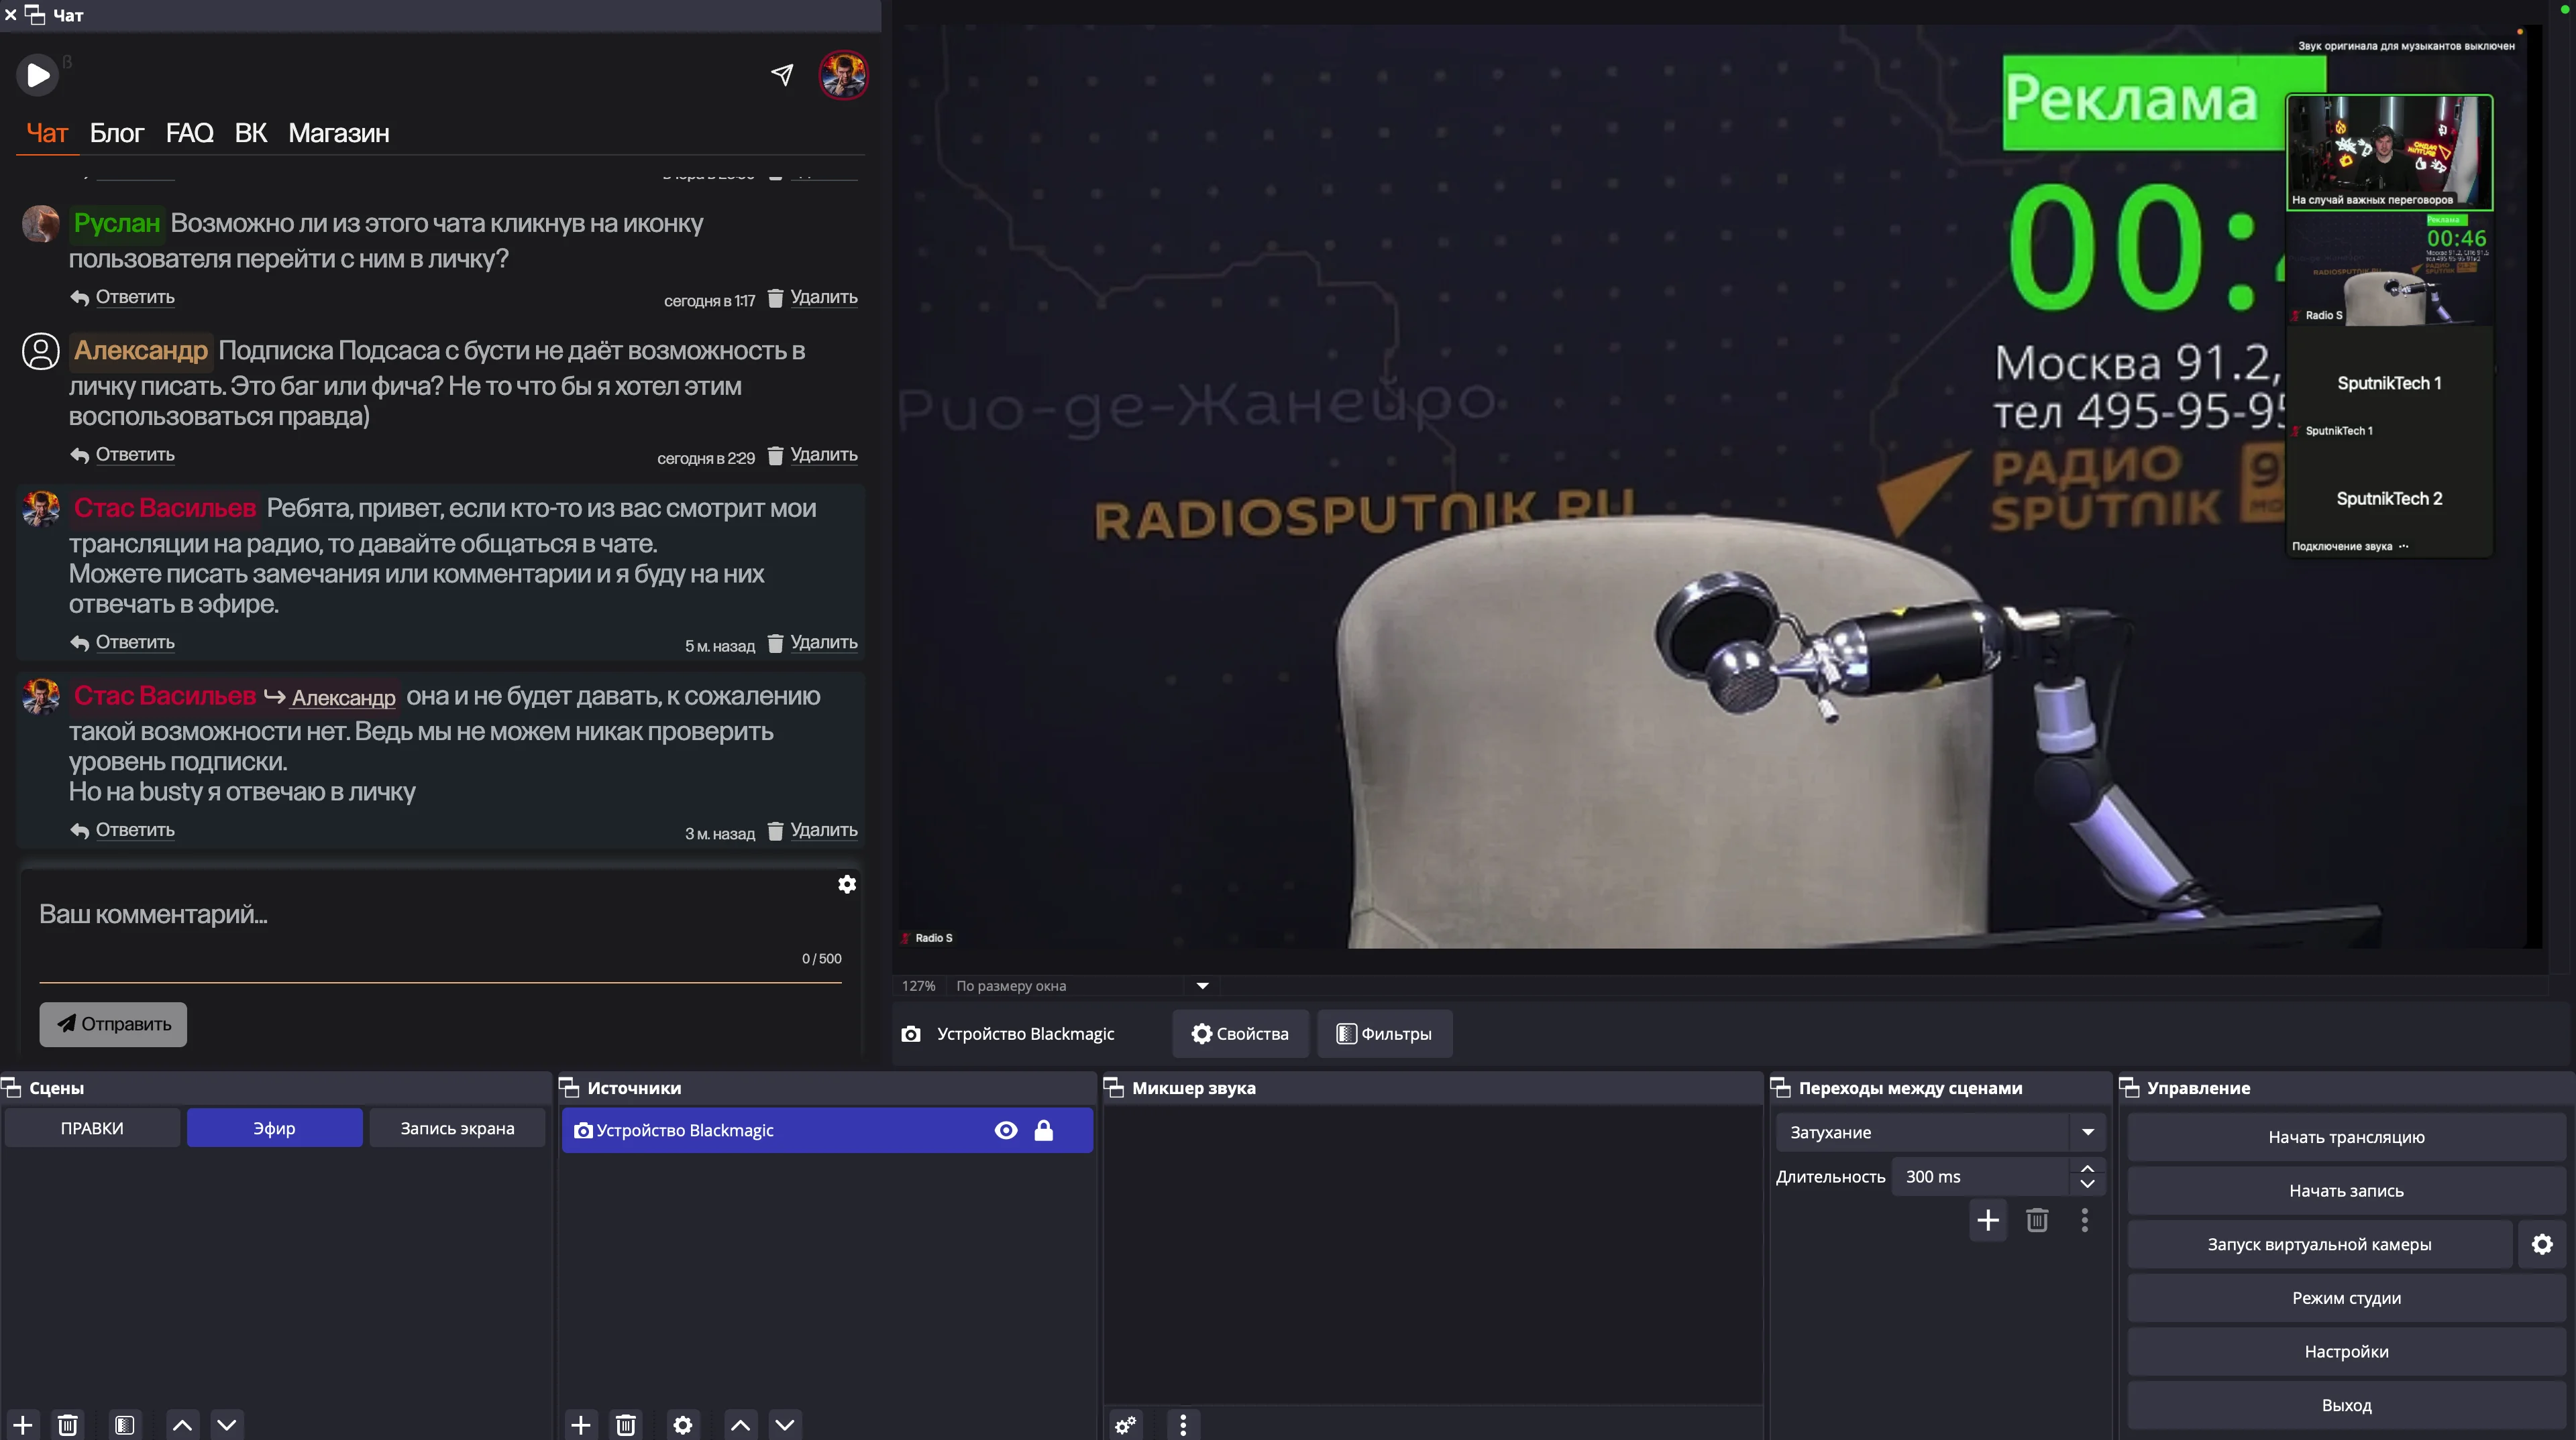Open the Магазин tab

(x=338, y=133)
